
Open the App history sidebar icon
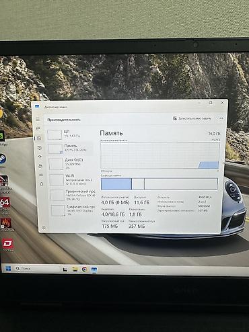pos(39,148)
